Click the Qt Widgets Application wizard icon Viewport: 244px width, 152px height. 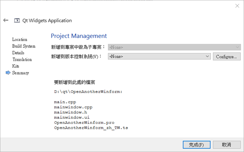click(17, 20)
